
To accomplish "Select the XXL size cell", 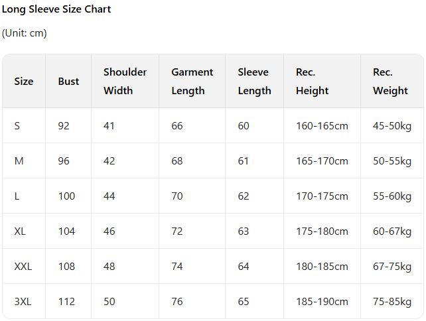I will click(x=23, y=267).
